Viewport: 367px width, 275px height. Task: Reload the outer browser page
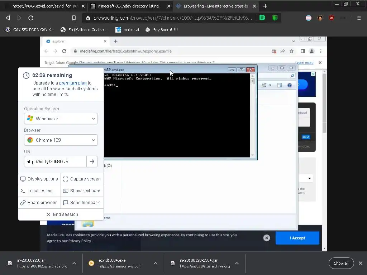click(x=31, y=18)
